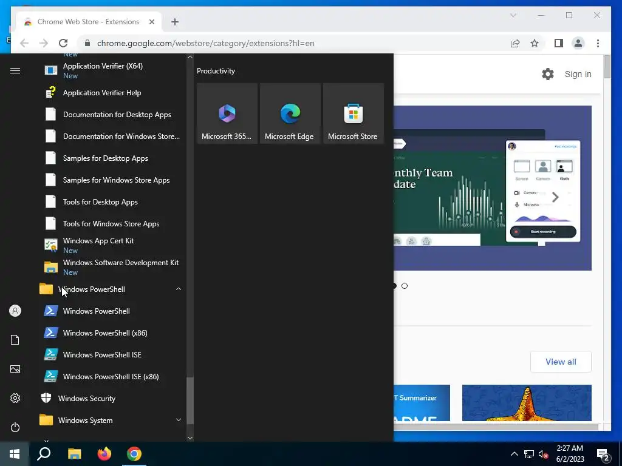Image resolution: width=622 pixels, height=466 pixels.
Task: Open Pictures from Start sidebar icon
Action: tap(15, 369)
